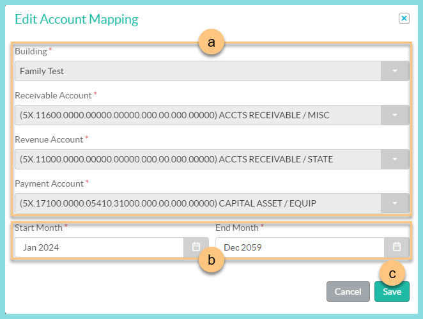This screenshot has width=423, height=319.
Task: Expand the Payment Account dropdown arrow
Action: 395,203
